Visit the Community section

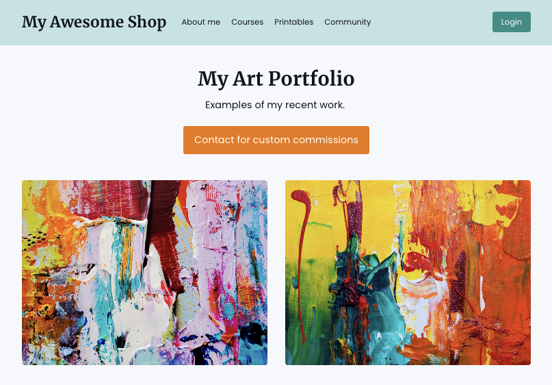click(x=347, y=22)
